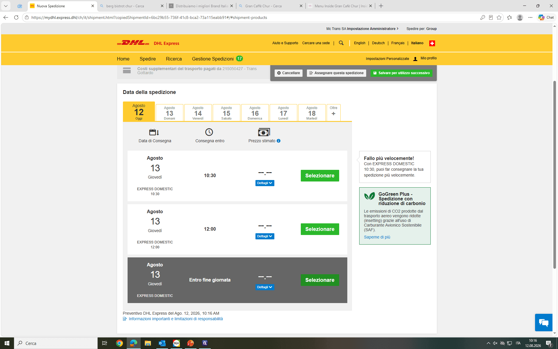The image size is (558, 349).
Task: Open Chrome from the taskbar
Action: coord(119,343)
